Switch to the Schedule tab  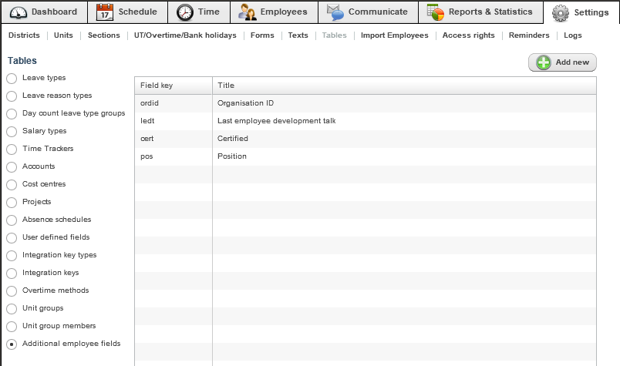coord(128,12)
